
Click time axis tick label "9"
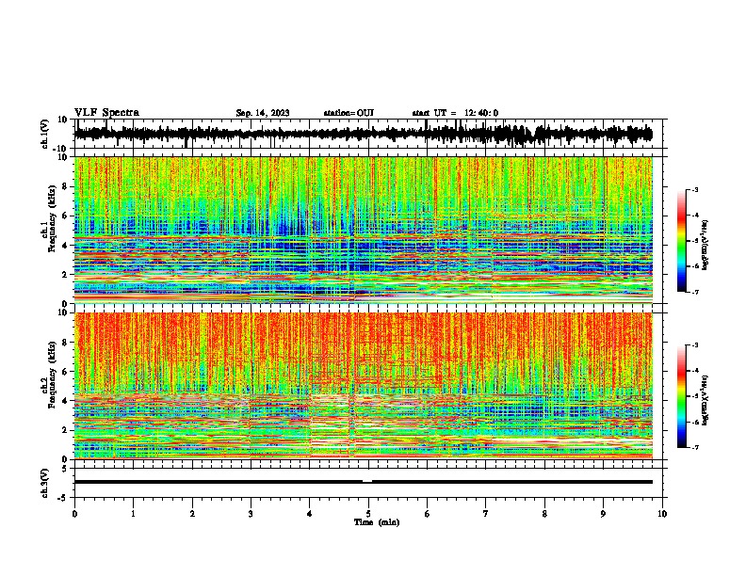point(603,514)
